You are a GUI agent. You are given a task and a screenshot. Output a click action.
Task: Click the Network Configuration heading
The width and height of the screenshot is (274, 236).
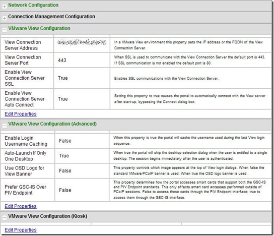coord(33,5)
